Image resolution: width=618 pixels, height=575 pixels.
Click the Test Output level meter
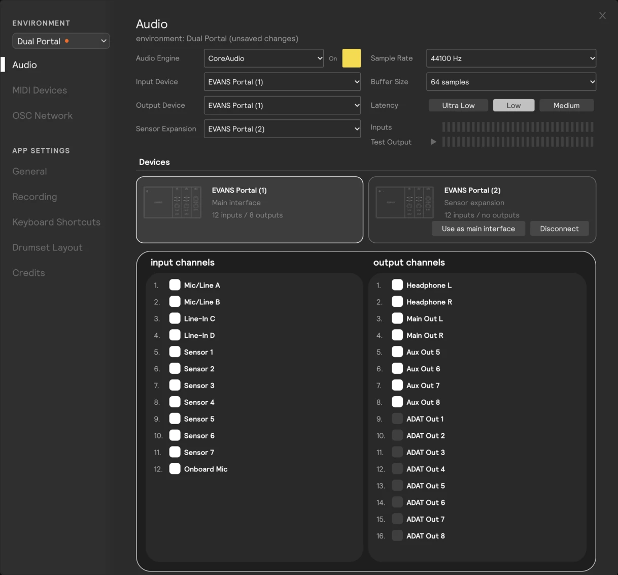[x=518, y=142]
